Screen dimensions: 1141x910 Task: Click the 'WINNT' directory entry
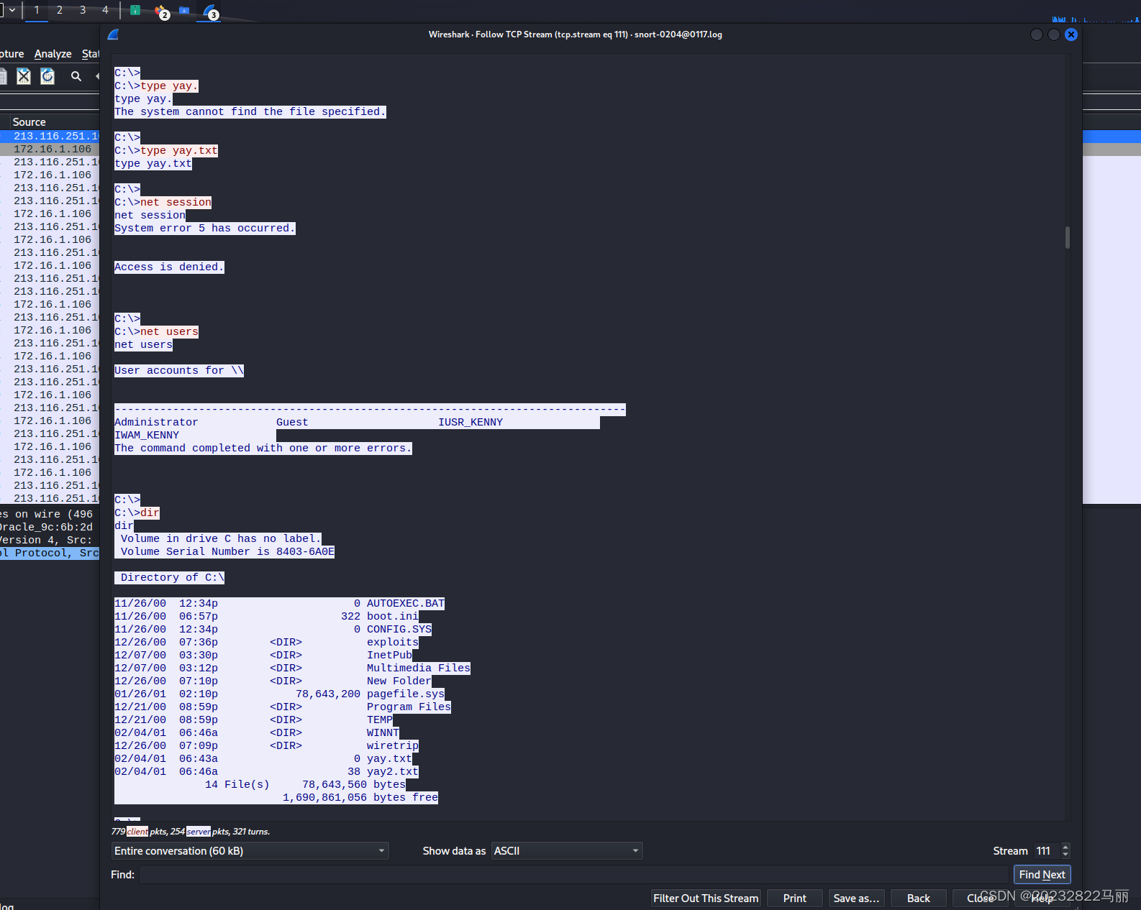(x=383, y=733)
